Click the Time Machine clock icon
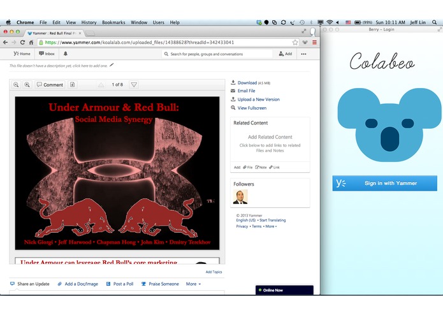This screenshot has height=315, width=443. (x=302, y=22)
